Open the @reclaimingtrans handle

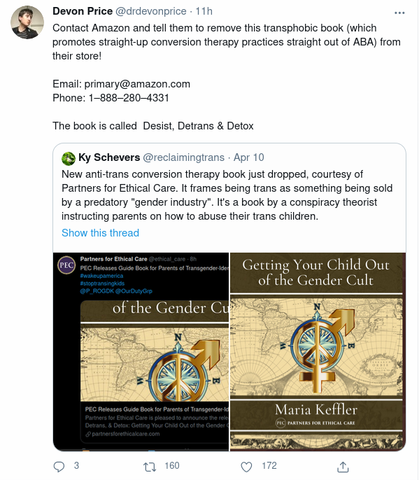pyautogui.click(x=184, y=157)
